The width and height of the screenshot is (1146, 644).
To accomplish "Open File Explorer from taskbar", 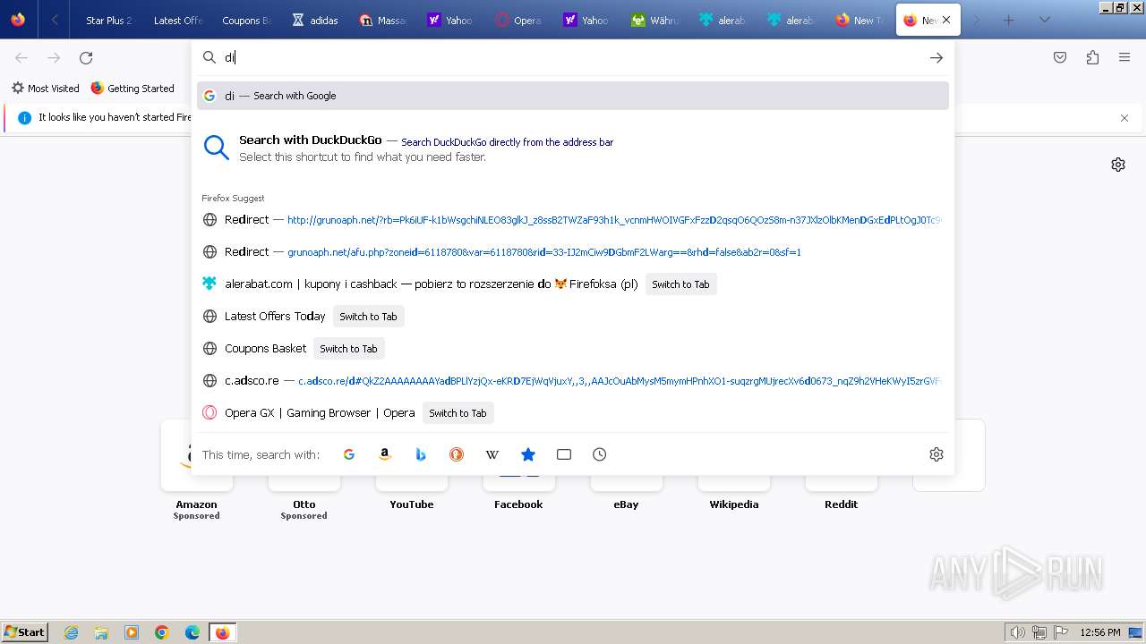I will [x=101, y=632].
